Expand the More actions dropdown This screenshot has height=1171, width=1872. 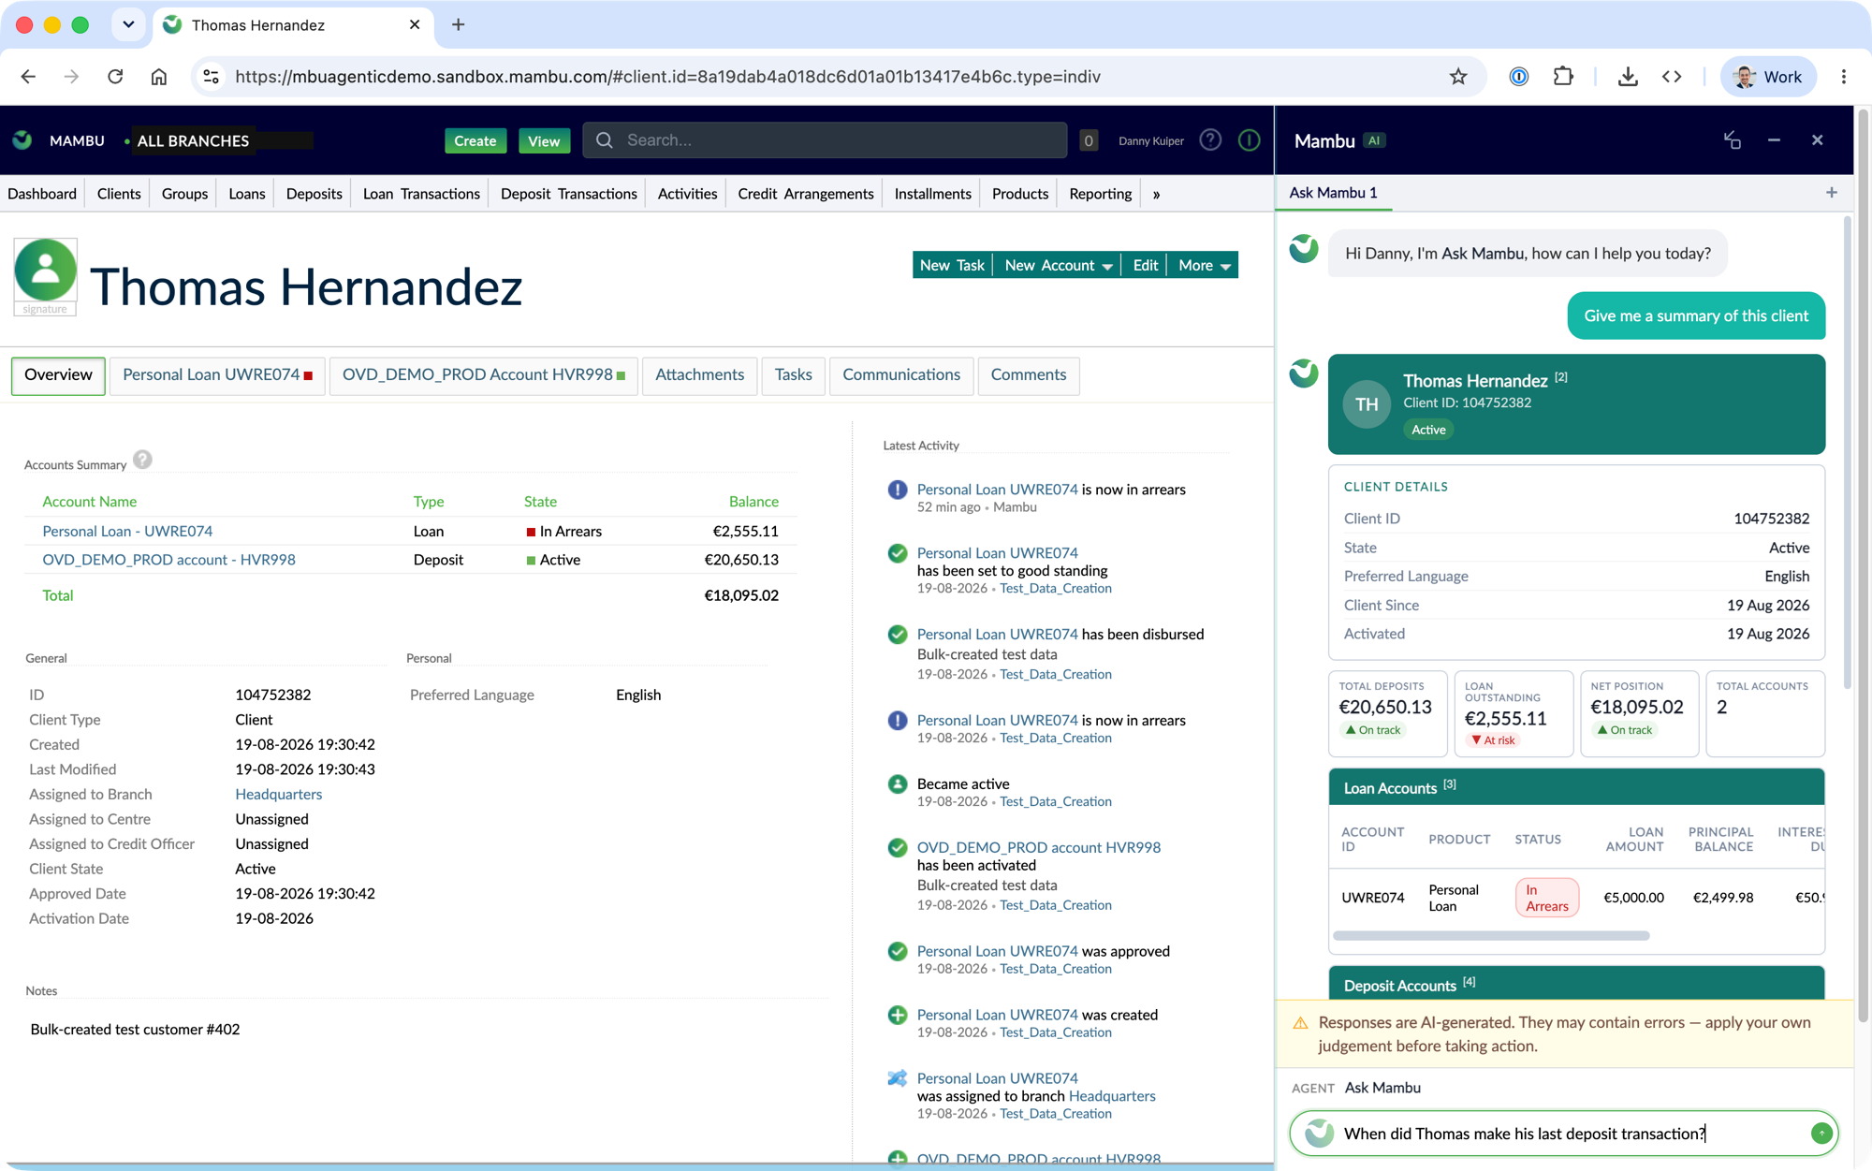(1204, 265)
